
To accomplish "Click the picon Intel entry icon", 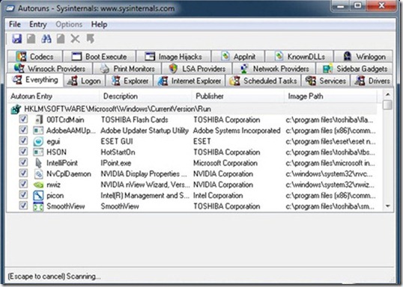I will [x=38, y=195].
